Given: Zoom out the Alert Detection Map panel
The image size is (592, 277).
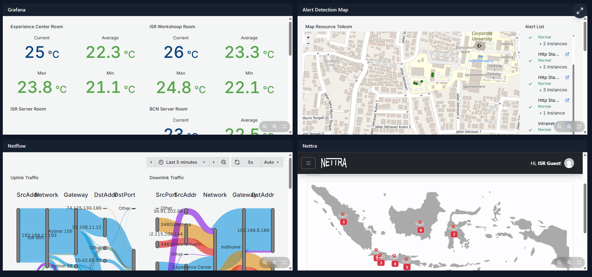Looking at the screenshot, I should (x=559, y=127).
